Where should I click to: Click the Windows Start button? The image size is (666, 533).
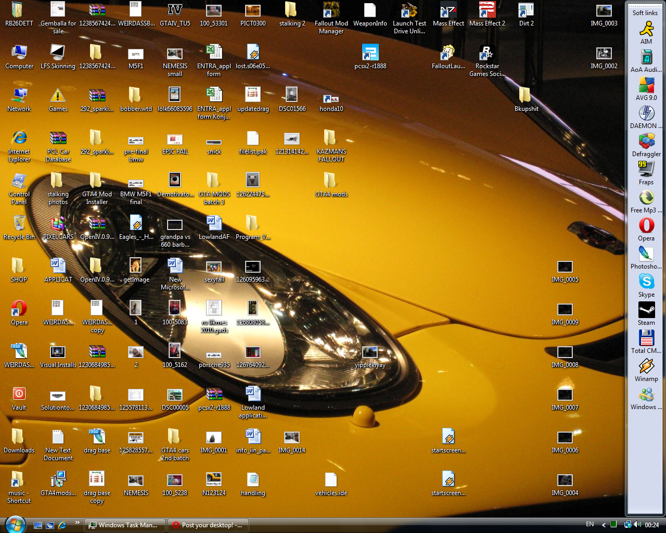pos(14,524)
